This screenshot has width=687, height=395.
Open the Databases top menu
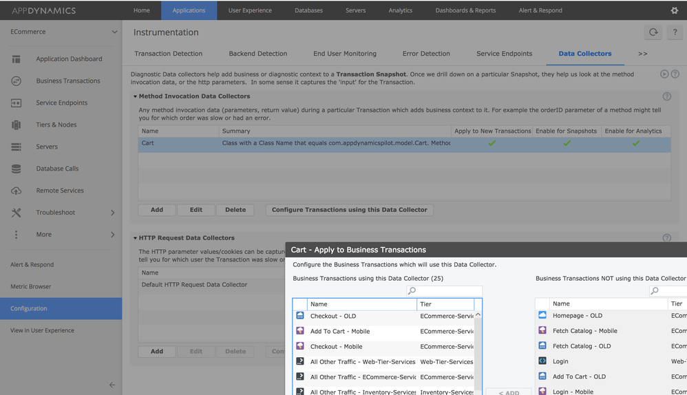[x=308, y=10]
